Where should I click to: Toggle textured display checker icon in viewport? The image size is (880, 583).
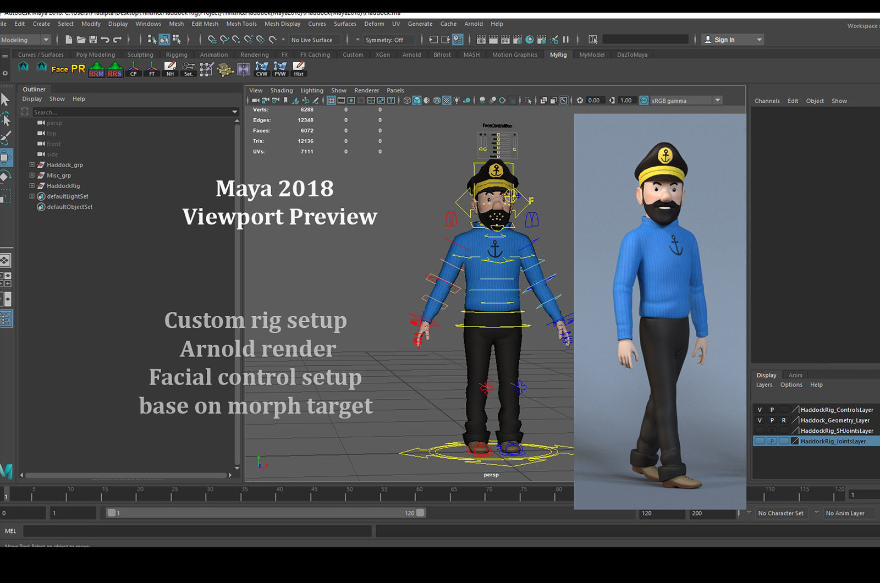(447, 101)
